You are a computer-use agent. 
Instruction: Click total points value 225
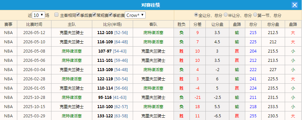(x=253, y=42)
